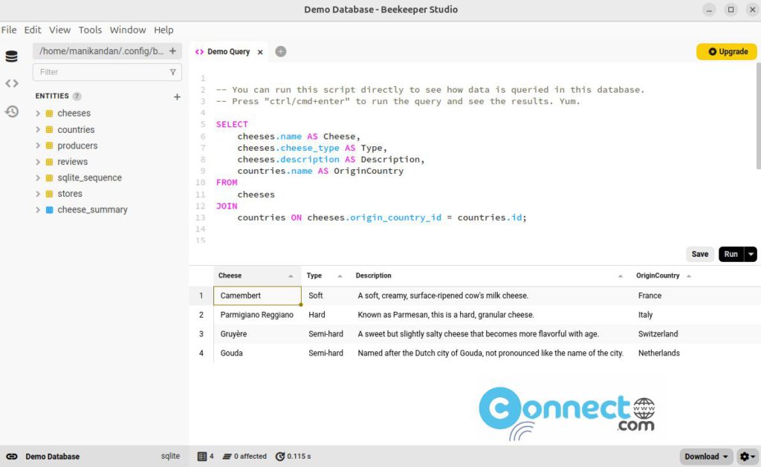Switch to the Demo Query tab

pos(228,51)
